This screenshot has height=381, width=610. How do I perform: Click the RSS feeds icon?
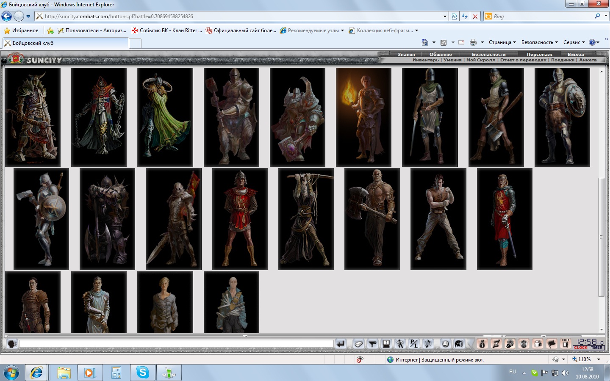point(444,42)
